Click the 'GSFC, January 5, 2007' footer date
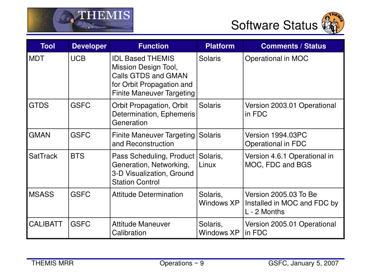This screenshot has height=278, width=370. [304, 263]
